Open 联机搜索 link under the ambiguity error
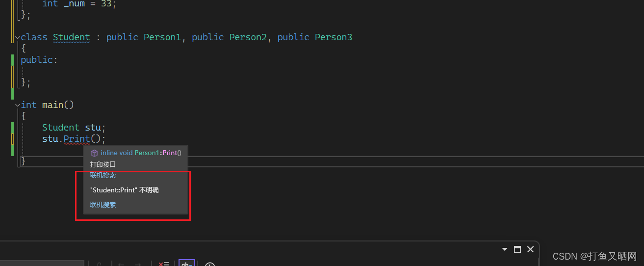 tap(103, 205)
